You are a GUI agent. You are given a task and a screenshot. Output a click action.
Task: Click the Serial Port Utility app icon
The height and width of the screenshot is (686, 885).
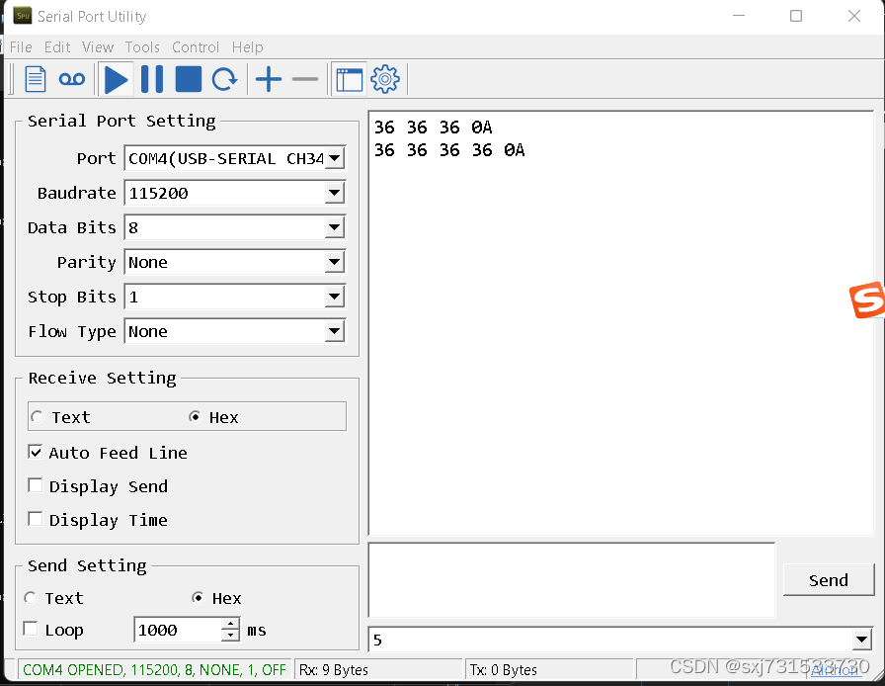coord(23,16)
